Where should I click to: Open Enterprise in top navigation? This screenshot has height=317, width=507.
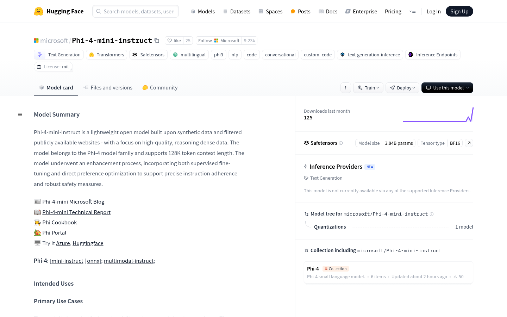361,11
